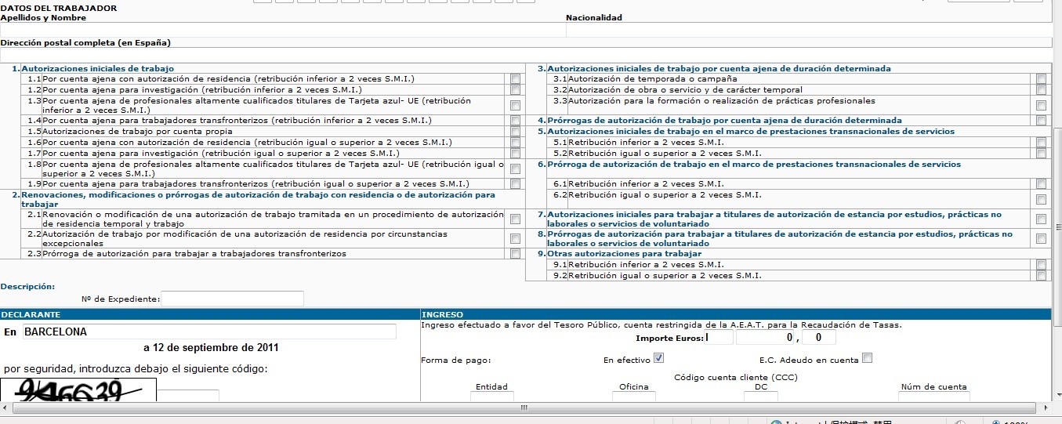
Task: Click the Dirección postal completa field
Action: (x=525, y=55)
